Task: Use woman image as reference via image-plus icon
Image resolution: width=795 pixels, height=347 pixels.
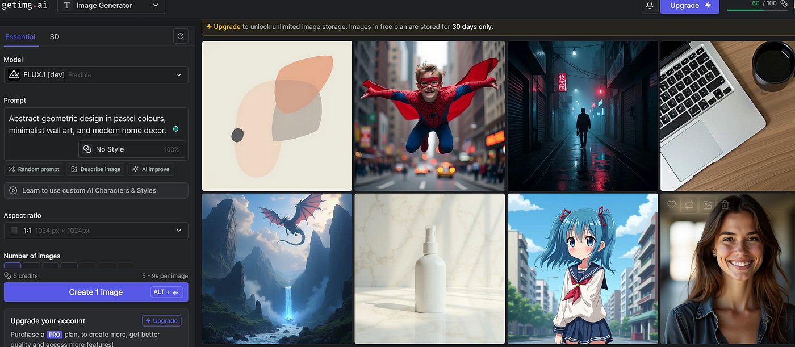Action: click(707, 205)
